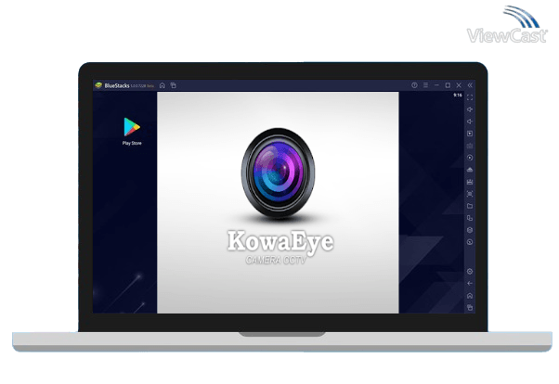Open the hamburger menu in the title bar
Image resolution: width=559 pixels, height=384 pixels.
point(425,85)
